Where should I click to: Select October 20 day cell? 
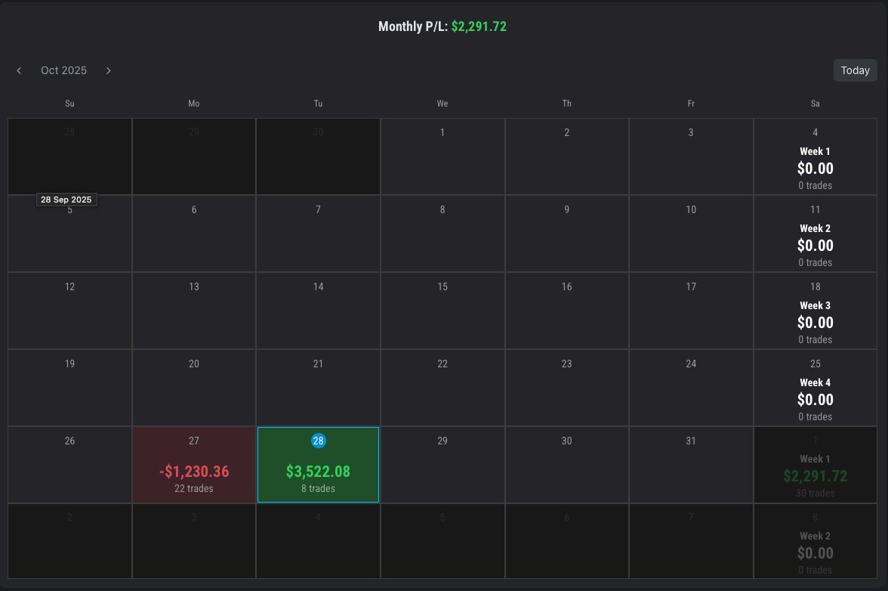tap(193, 388)
